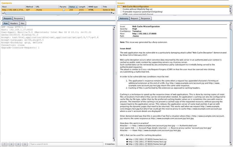Image resolution: width=233 pixels, height=147 pixels.
Task: Switch to the Request tab under Contents
Action: (8, 18)
